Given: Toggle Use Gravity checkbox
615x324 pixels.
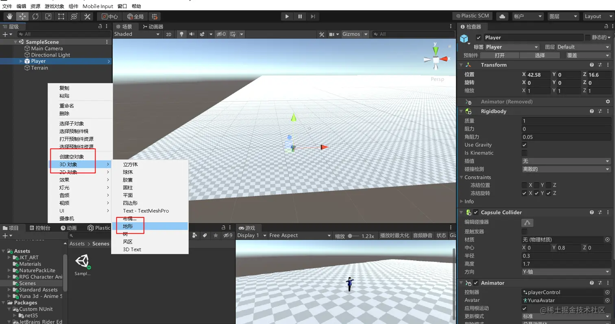Looking at the screenshot, I should (524, 145).
